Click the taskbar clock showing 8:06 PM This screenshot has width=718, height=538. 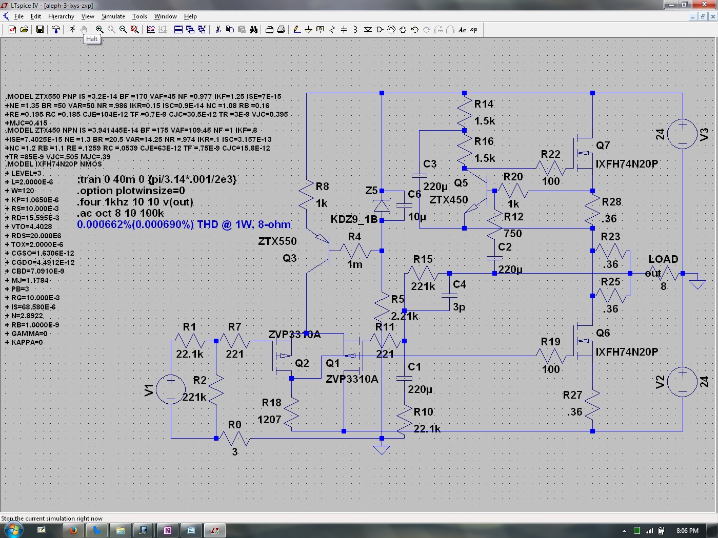[x=687, y=531]
